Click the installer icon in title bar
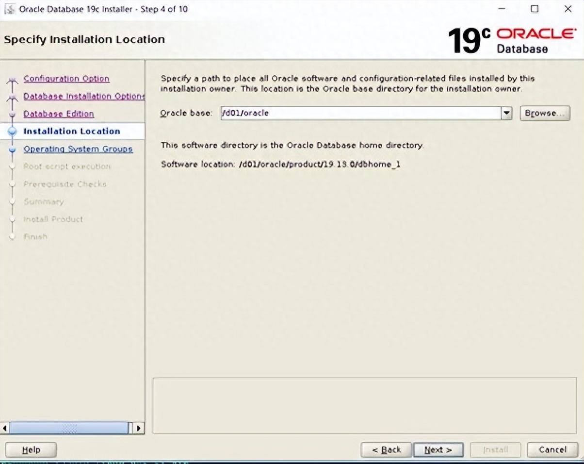Screen dimensions: 584x464 (10, 9)
